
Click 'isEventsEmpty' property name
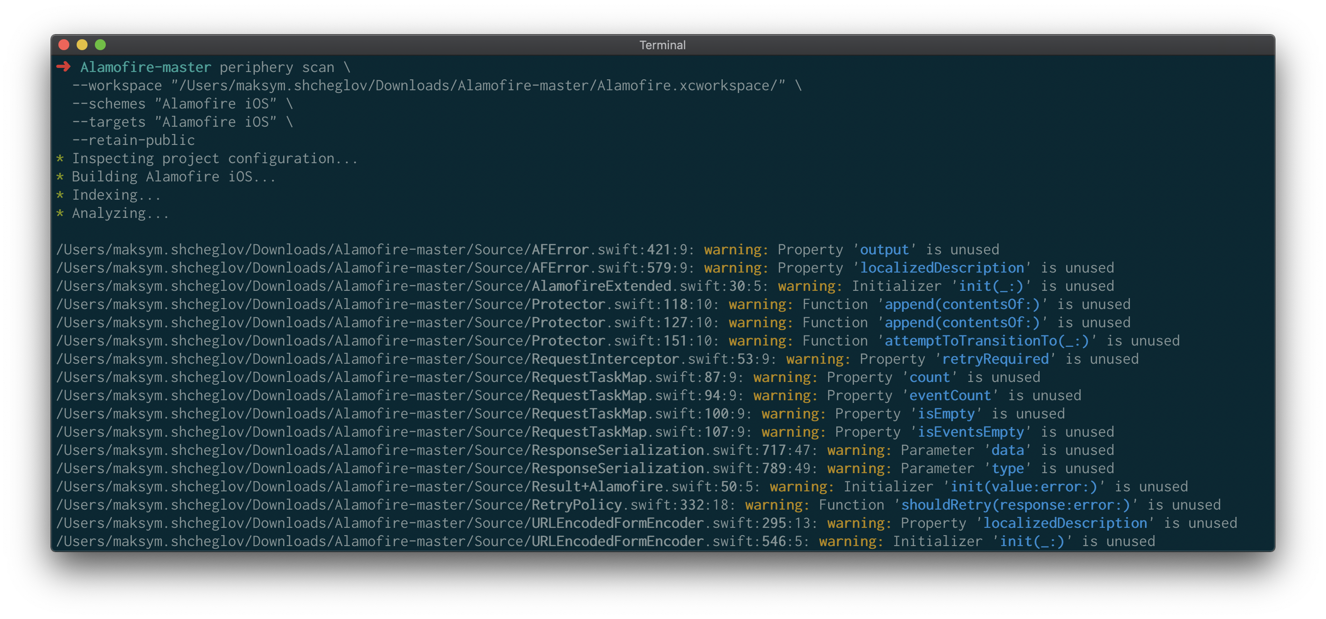[971, 432]
